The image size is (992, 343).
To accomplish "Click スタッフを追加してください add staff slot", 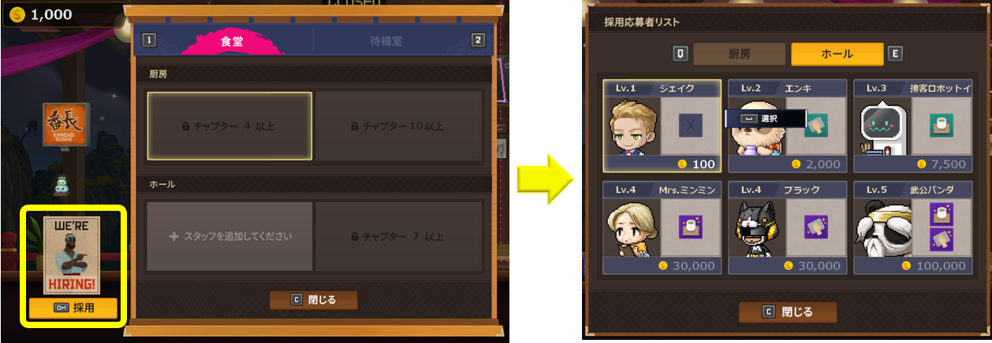I will click(229, 236).
